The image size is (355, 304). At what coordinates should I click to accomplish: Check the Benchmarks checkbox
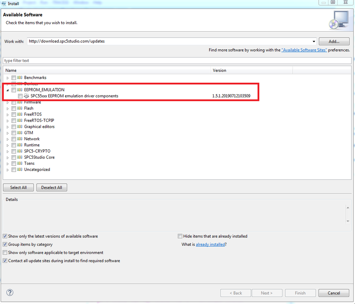tap(14, 78)
